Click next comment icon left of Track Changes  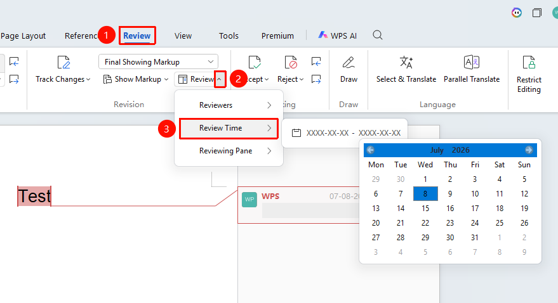click(14, 79)
